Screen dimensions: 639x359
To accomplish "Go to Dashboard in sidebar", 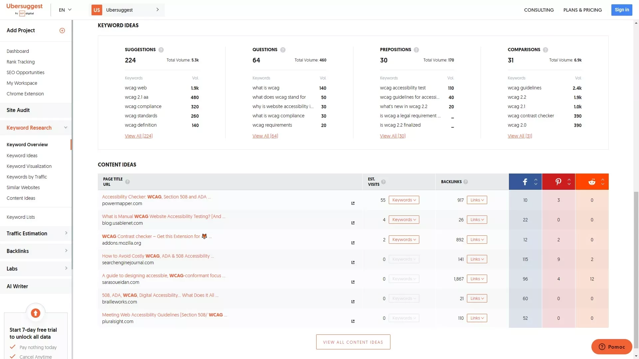I will coord(18,51).
